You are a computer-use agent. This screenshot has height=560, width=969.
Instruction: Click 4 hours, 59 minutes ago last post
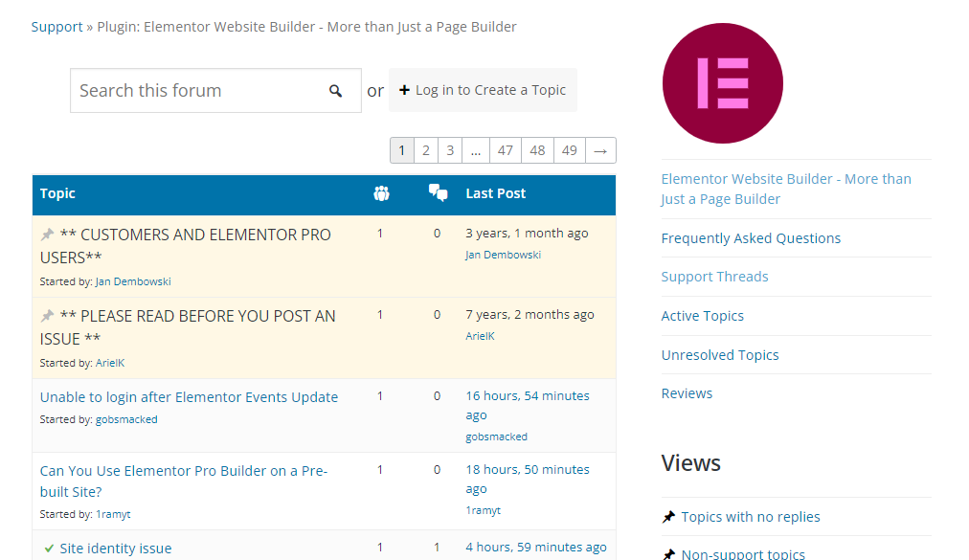pos(536,547)
